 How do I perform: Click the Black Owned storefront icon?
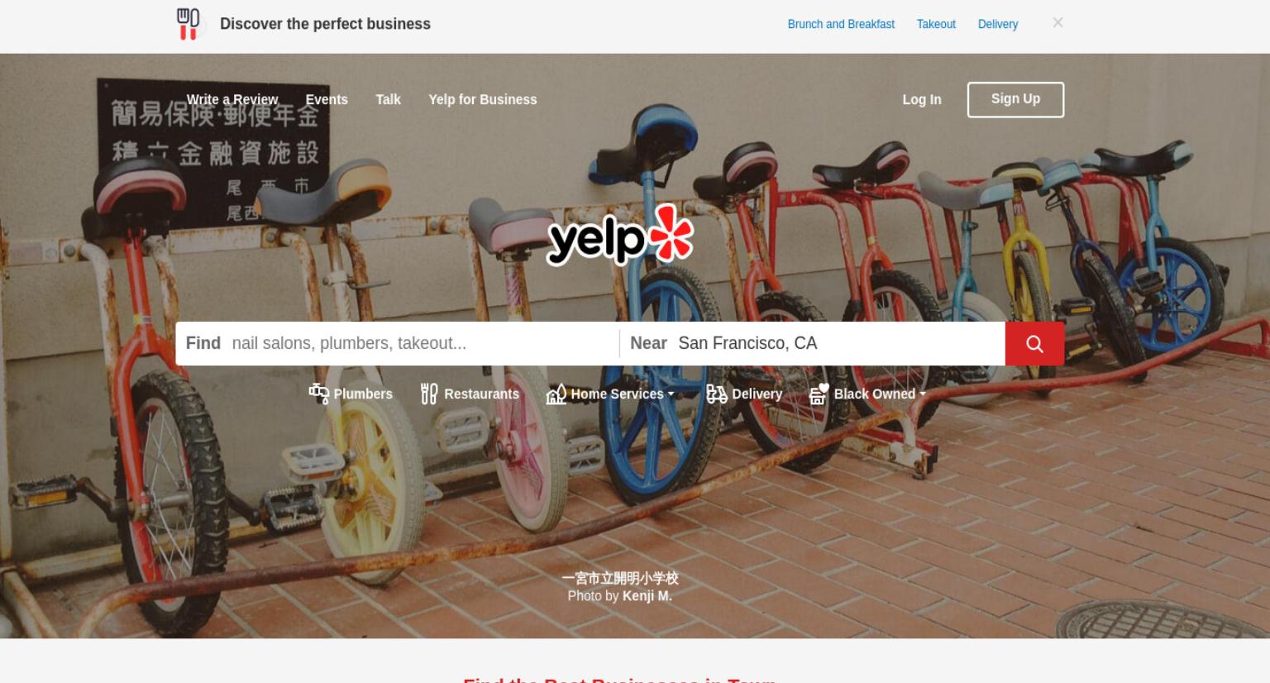(x=819, y=394)
